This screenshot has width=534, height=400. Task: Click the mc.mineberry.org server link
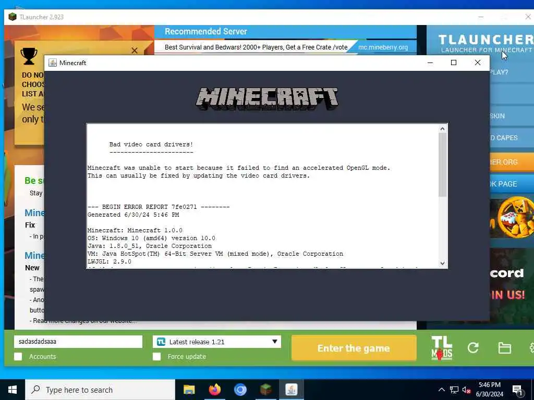[x=383, y=47]
